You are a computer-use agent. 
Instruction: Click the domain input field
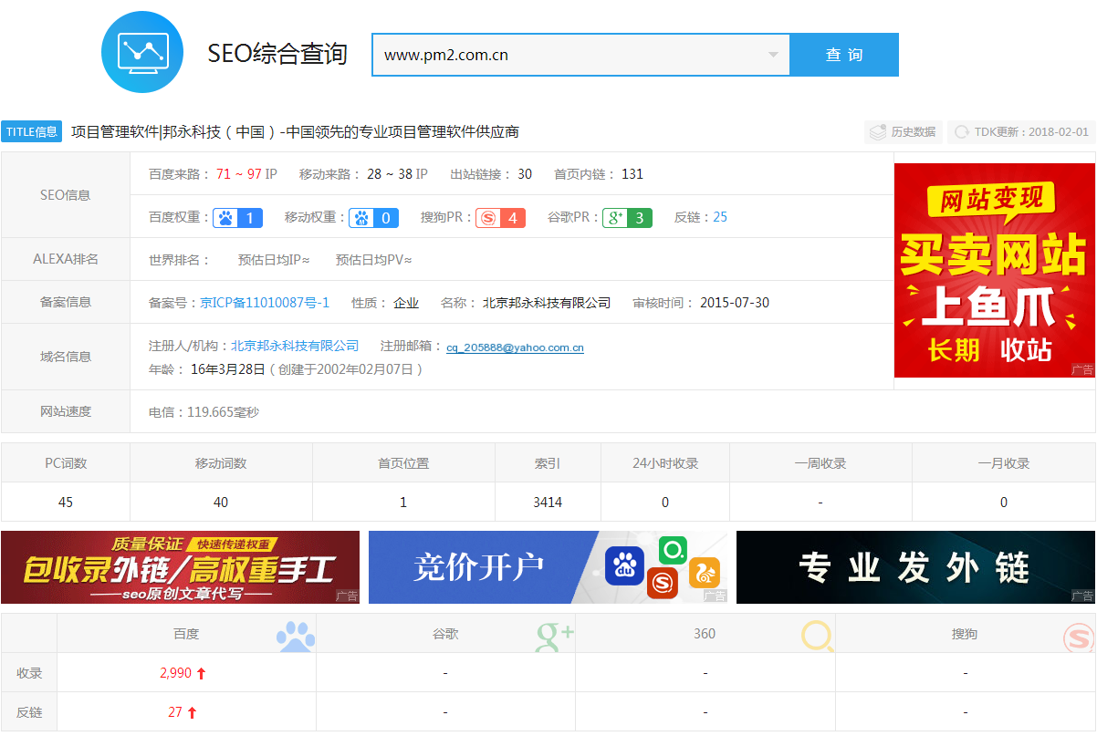click(x=566, y=55)
